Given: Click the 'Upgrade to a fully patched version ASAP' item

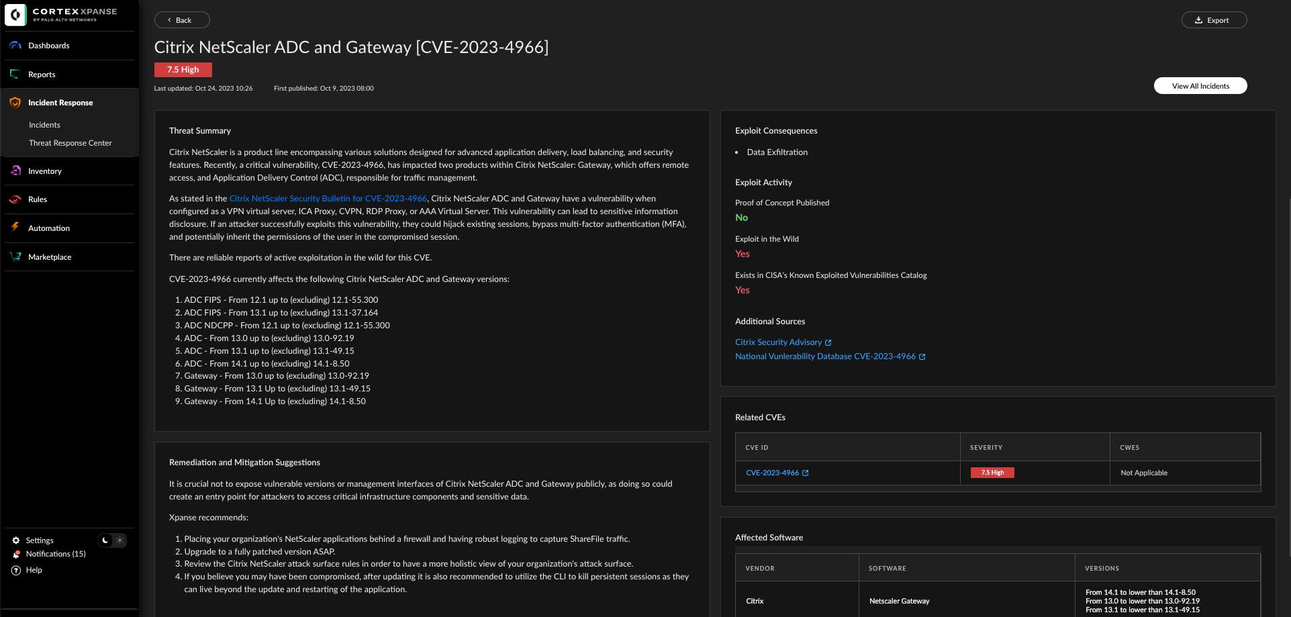Looking at the screenshot, I should click(x=259, y=552).
